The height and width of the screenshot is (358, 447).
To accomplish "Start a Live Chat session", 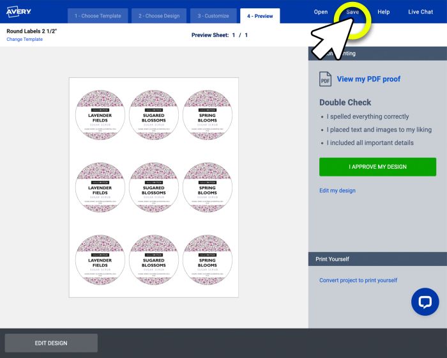I will pyautogui.click(x=420, y=12).
